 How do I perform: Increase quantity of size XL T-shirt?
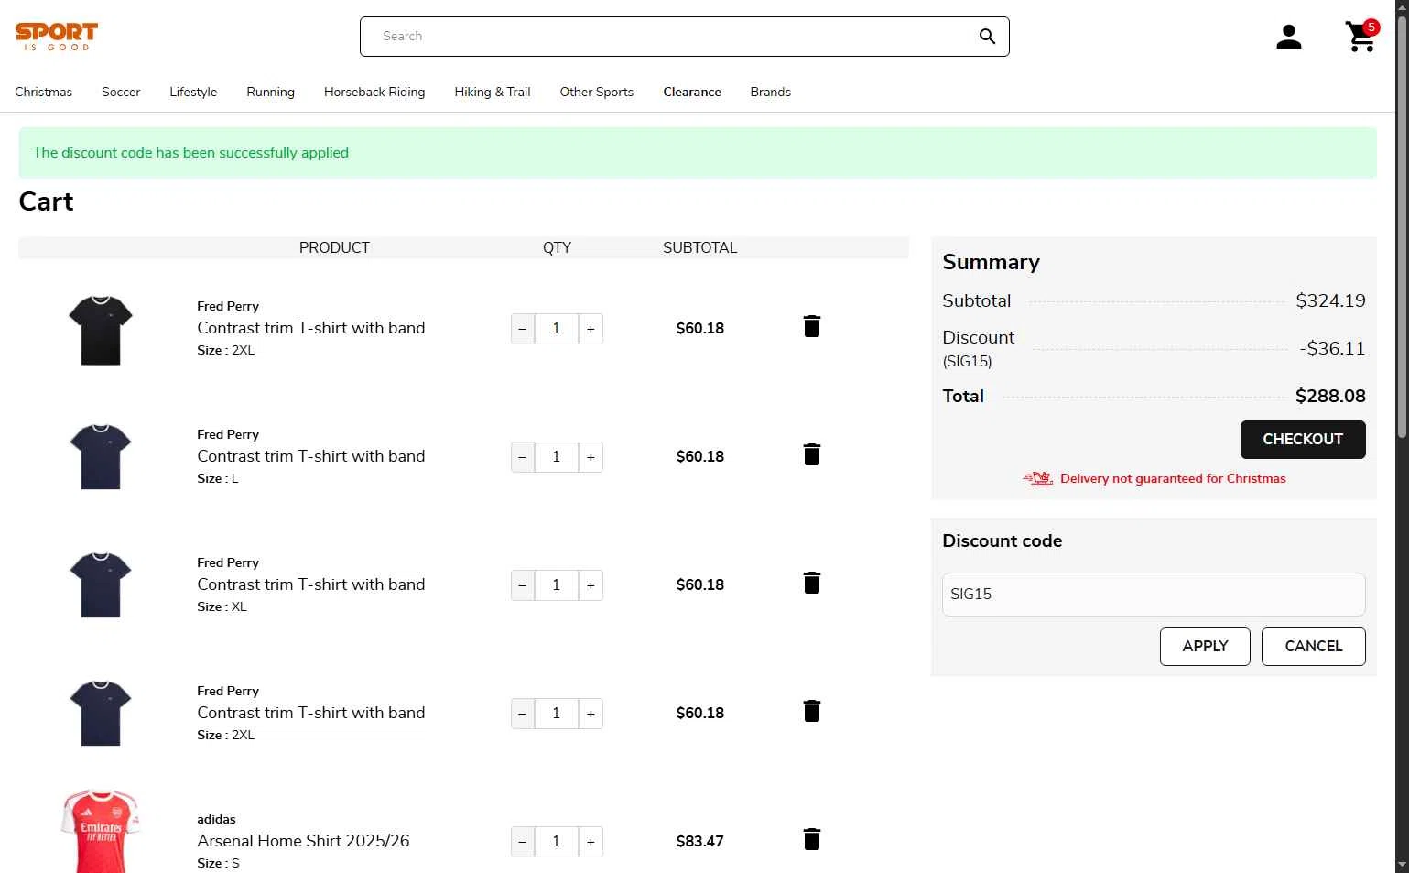click(x=591, y=585)
